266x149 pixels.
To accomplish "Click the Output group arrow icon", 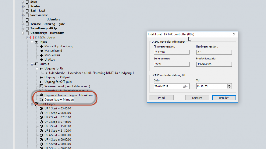I will 37,64.
